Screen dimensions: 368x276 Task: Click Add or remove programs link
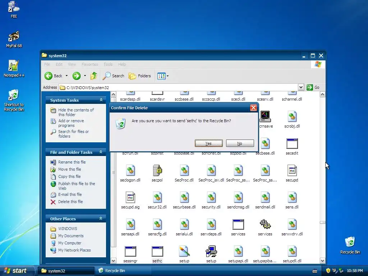(71, 123)
